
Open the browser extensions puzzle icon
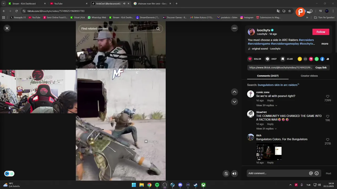(311, 11)
